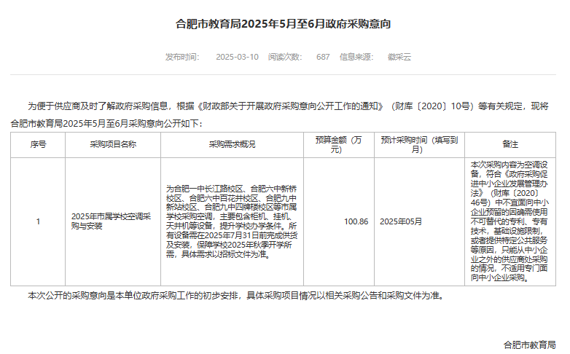Click the 预计采购时间 column header
This screenshot has height=354, width=570.
419,145
